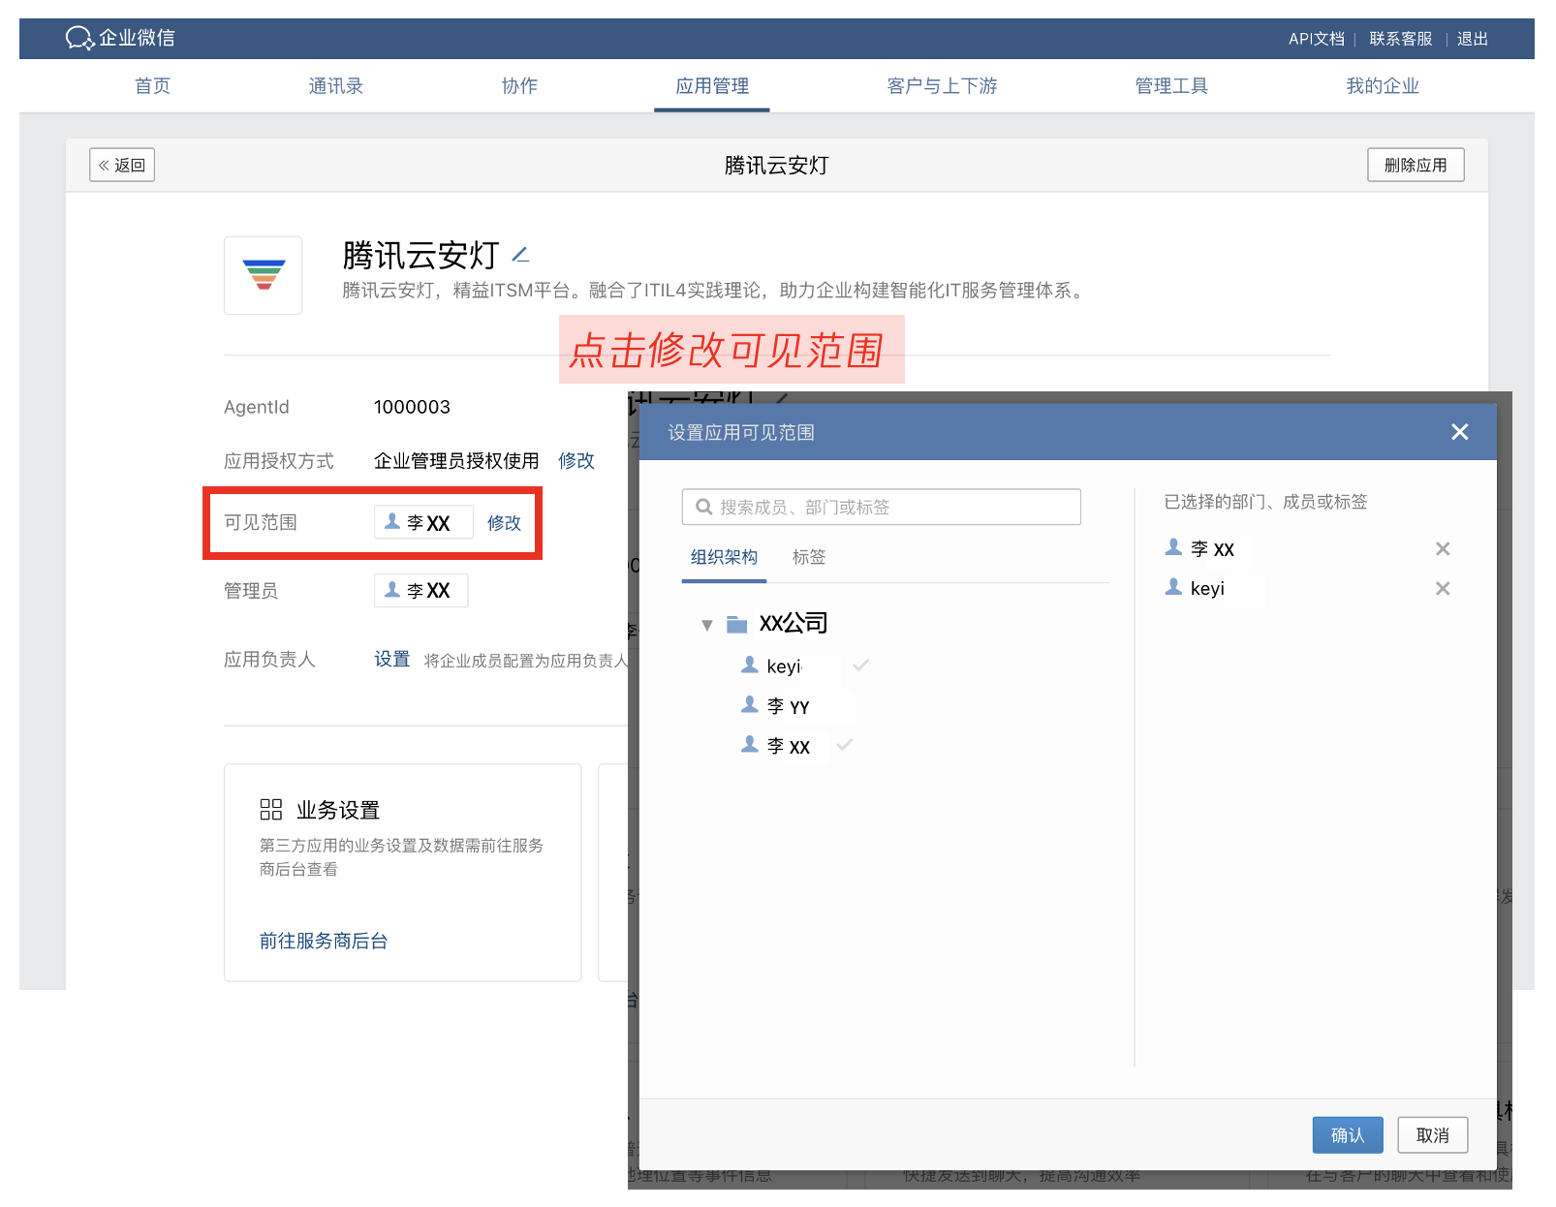Screen dimensions: 1556x1207
Task: Open the 协作 navigation tab
Action: click(x=519, y=86)
